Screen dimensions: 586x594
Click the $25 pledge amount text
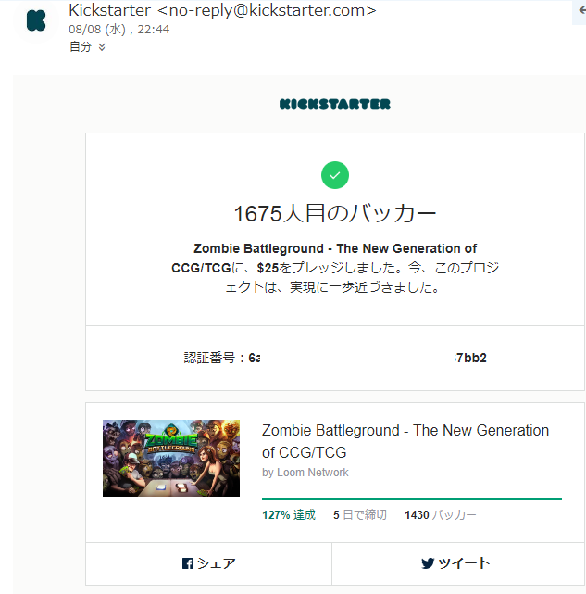[x=268, y=267]
